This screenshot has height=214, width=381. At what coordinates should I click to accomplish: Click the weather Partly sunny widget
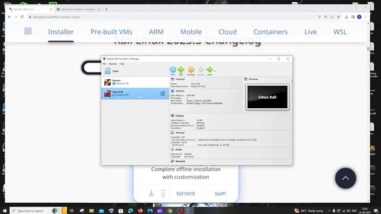point(309,210)
